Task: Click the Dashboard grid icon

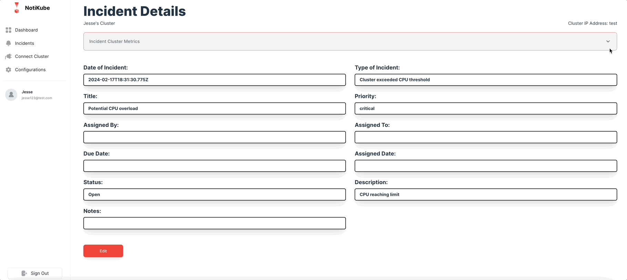Action: [9, 30]
